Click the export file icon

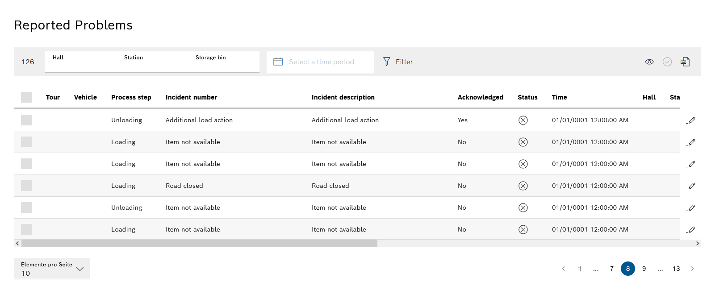(685, 62)
